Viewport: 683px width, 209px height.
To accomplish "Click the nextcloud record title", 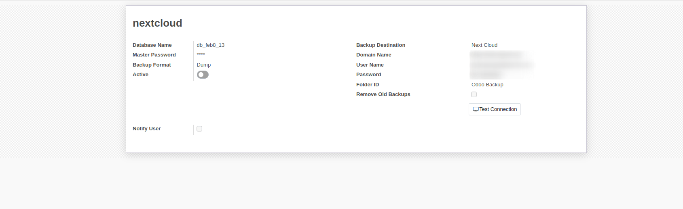I will (157, 23).
